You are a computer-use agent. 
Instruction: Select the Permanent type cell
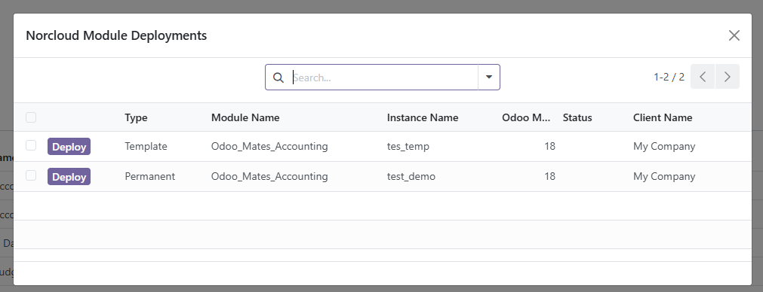150,176
